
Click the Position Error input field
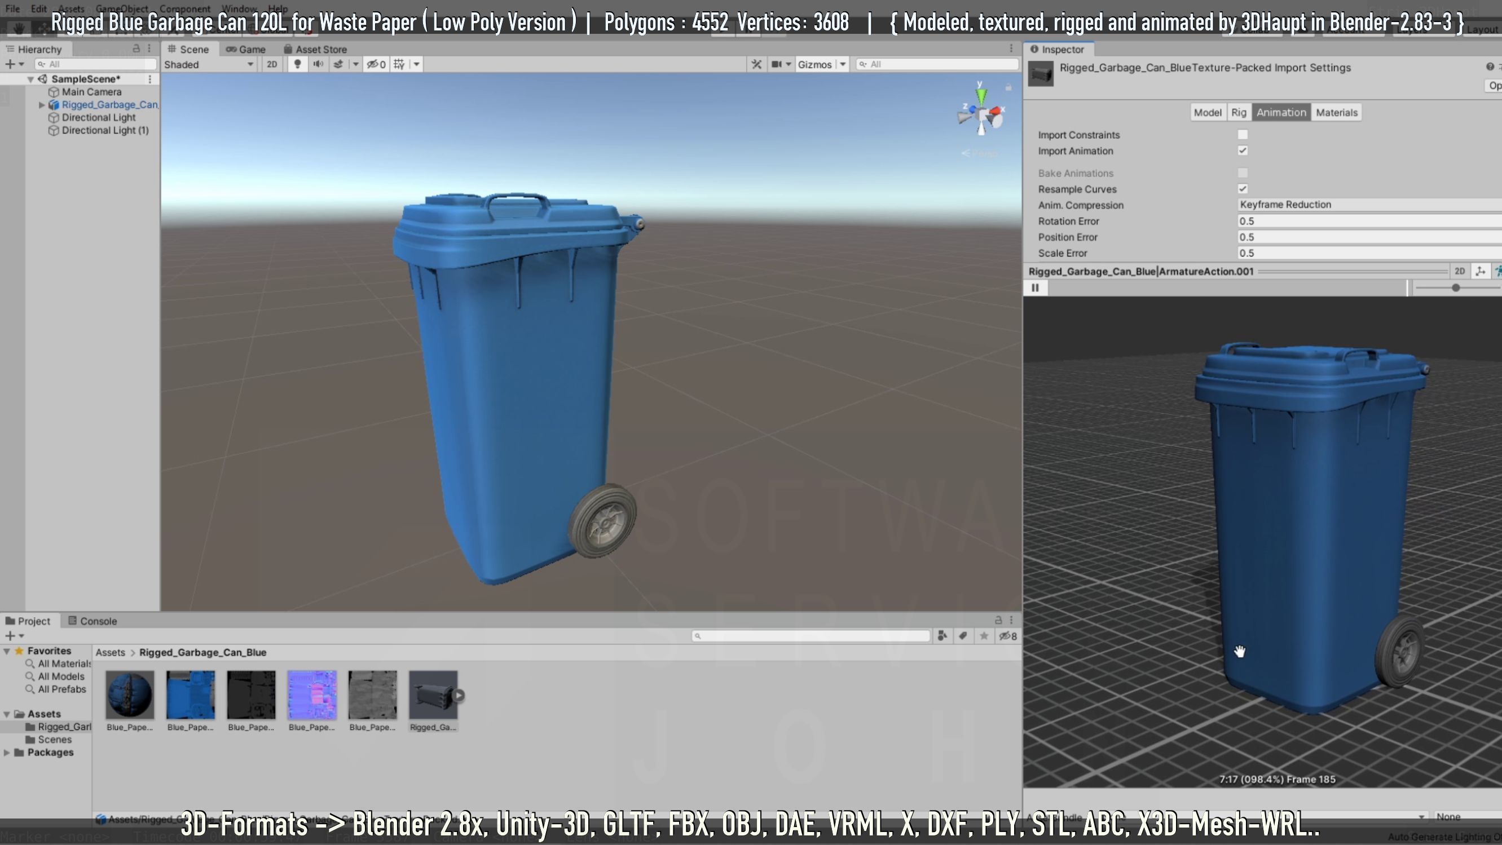pos(1369,237)
